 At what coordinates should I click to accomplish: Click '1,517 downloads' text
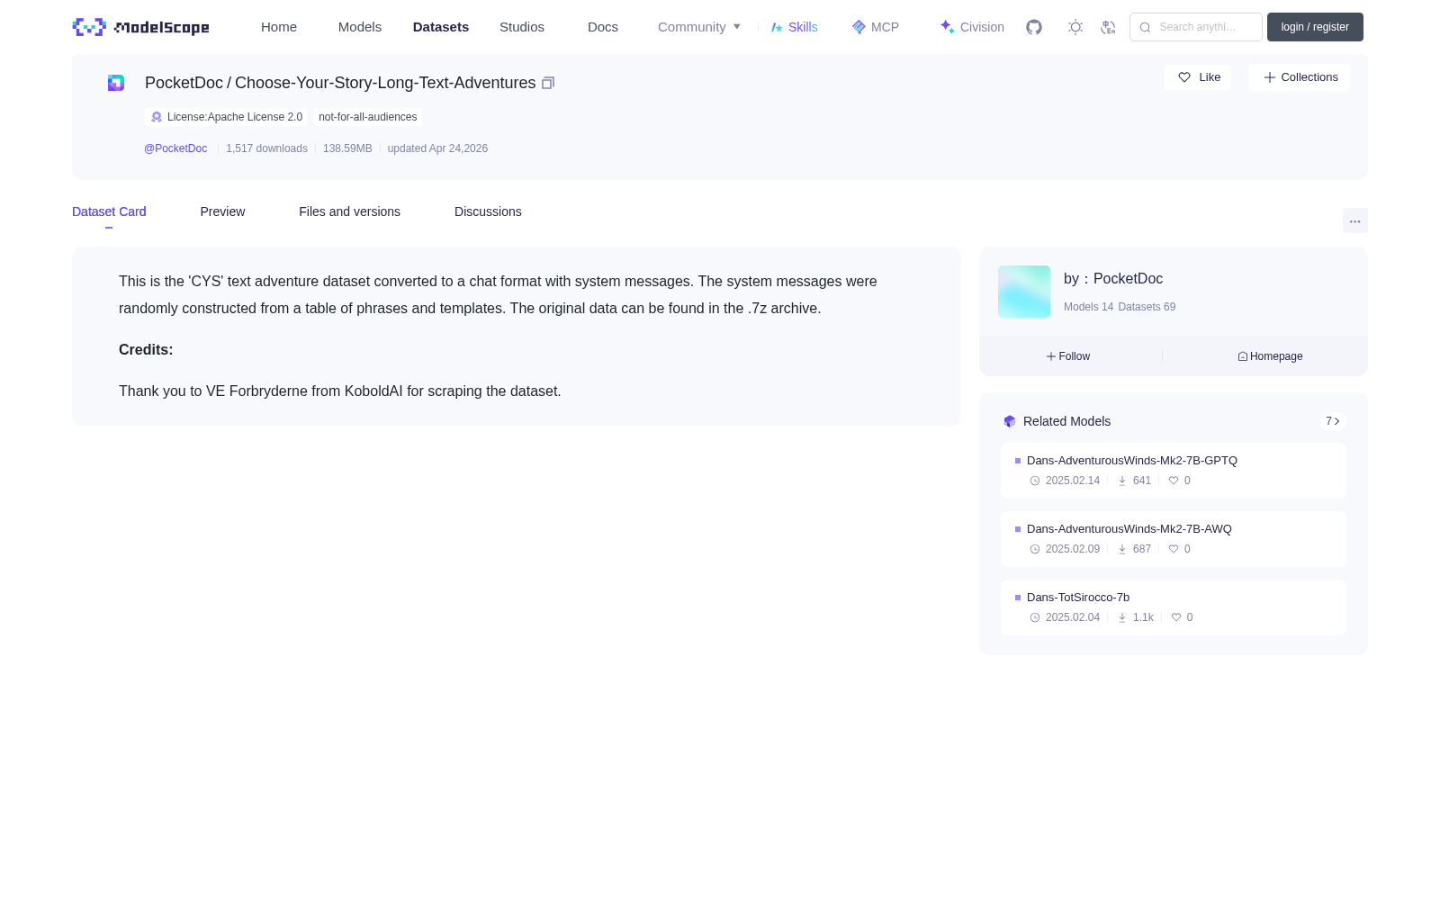pos(266,148)
